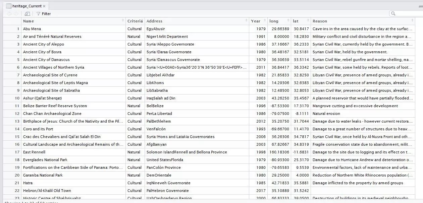
Task: Sort the Address column via sort arrows
Action: coord(246,21)
